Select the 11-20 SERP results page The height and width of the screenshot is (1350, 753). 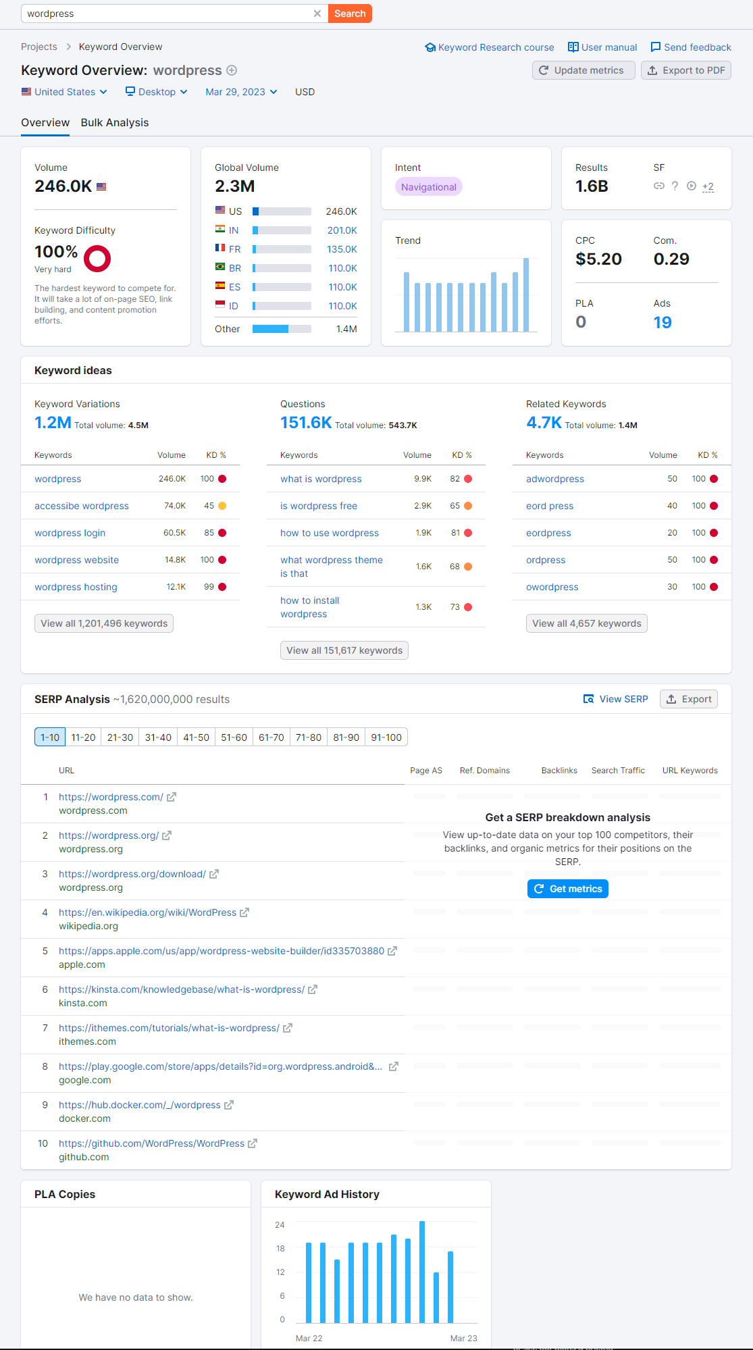click(83, 737)
